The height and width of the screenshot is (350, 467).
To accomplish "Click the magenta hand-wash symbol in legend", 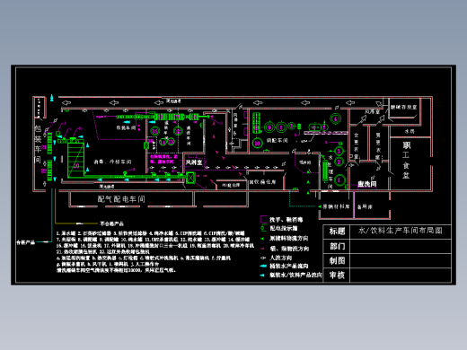I will 263,219.
